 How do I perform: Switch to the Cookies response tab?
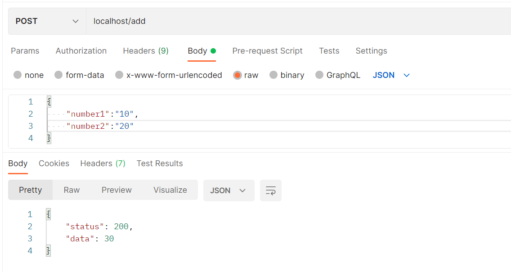54,163
